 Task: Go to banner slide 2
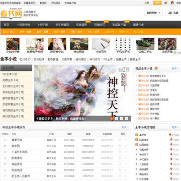117,119
